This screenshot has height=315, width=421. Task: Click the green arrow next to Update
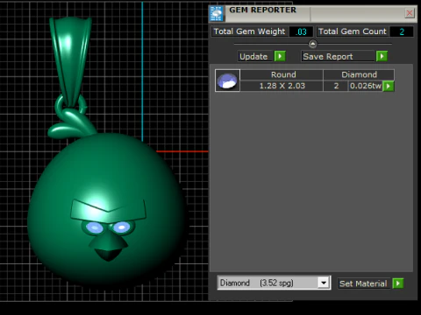point(280,56)
